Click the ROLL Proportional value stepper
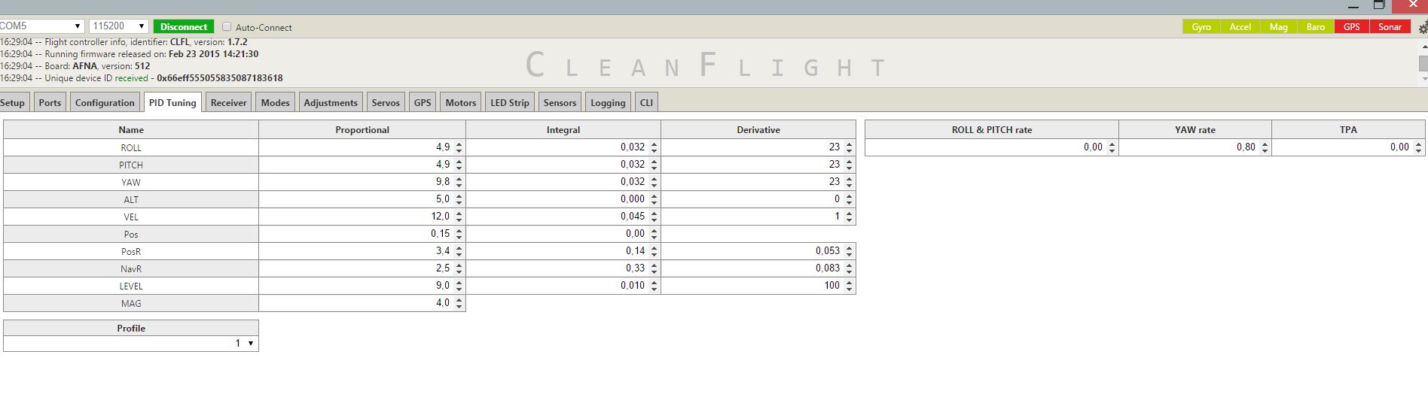 pos(459,147)
